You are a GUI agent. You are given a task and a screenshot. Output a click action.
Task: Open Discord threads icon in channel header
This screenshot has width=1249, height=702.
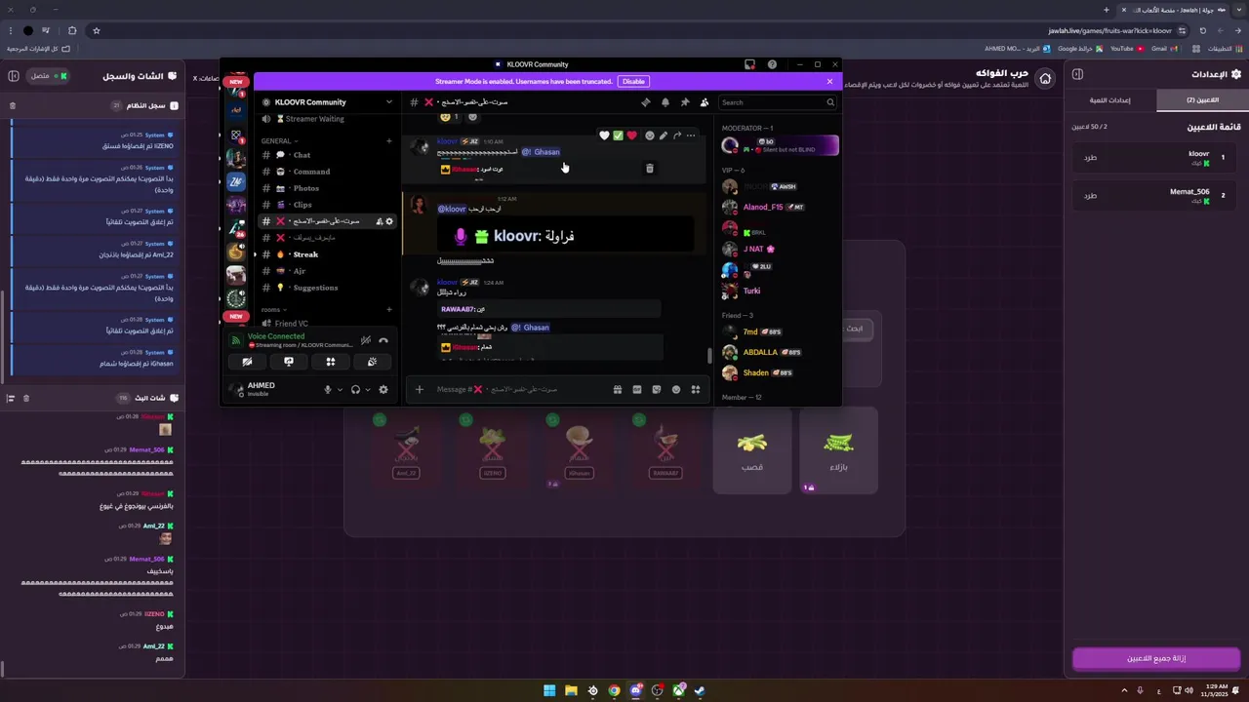[645, 102]
